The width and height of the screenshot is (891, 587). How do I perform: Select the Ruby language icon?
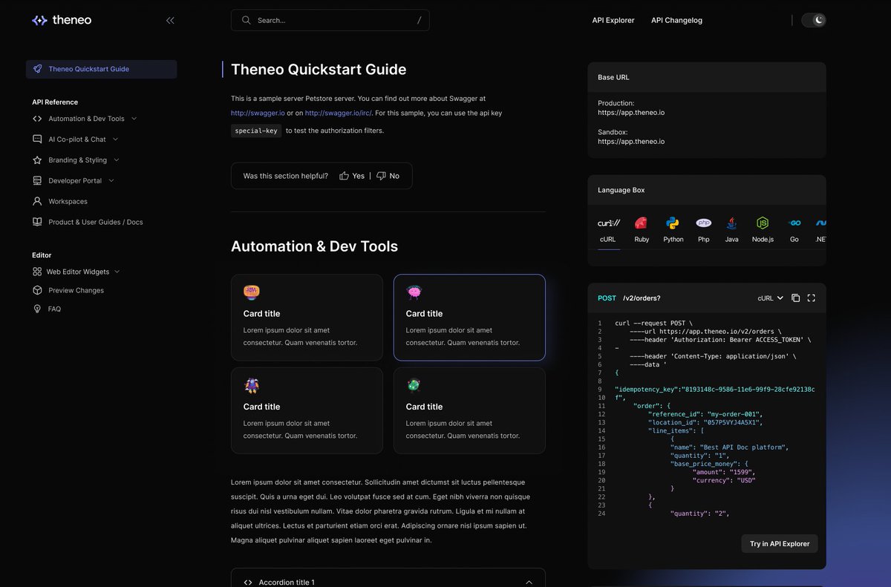(641, 223)
